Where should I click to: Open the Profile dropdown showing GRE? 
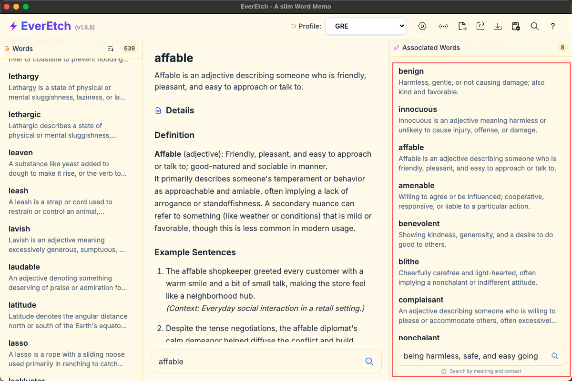[x=366, y=26]
